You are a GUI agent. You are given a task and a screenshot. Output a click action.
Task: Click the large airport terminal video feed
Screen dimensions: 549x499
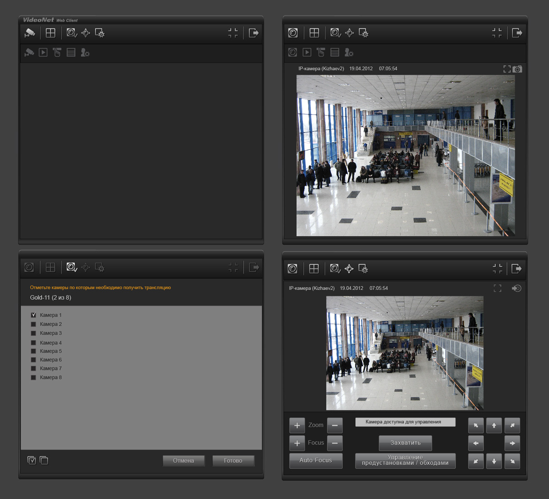click(406, 156)
